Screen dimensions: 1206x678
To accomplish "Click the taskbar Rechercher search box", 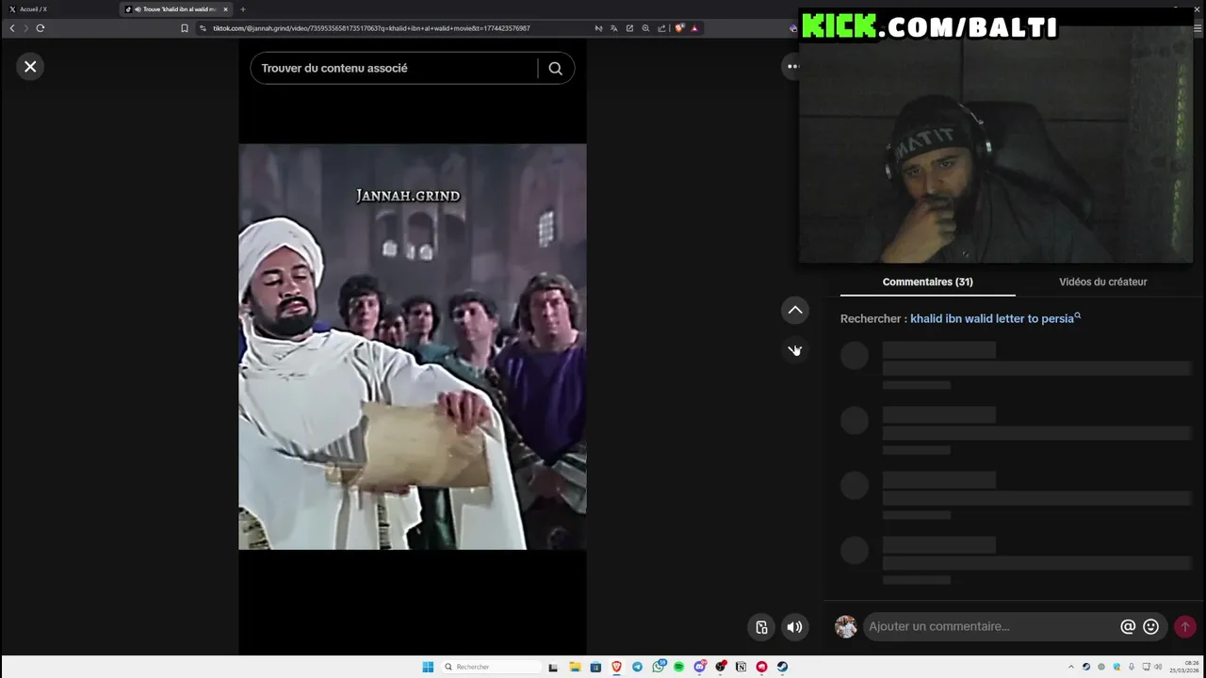I will point(491,667).
